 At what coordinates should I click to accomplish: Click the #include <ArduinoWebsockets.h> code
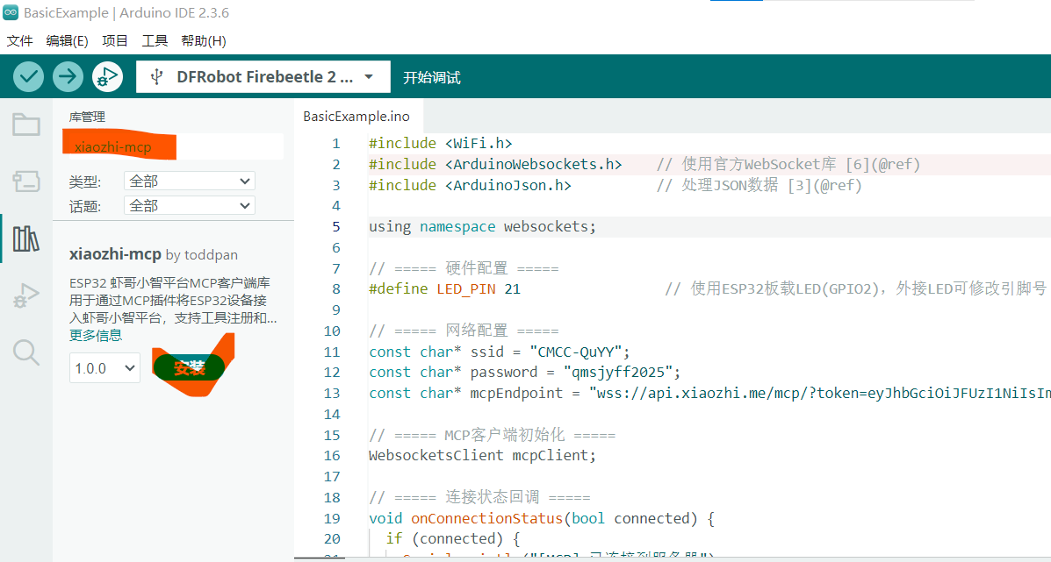[x=495, y=164]
